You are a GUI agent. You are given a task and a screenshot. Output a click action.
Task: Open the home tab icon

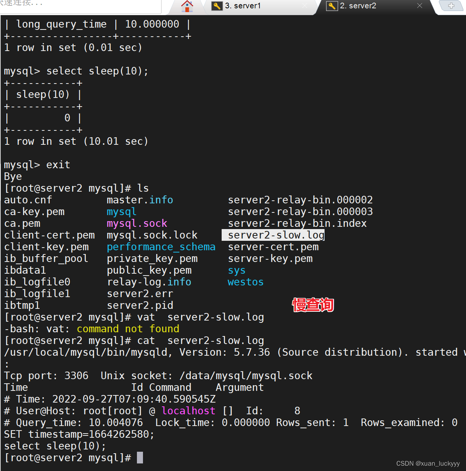[187, 6]
